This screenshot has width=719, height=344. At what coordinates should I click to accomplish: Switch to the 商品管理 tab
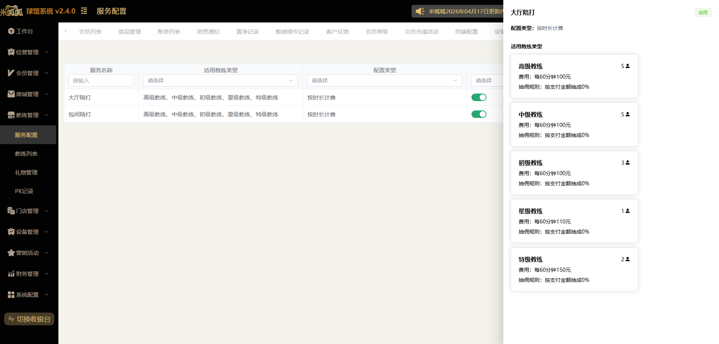pyautogui.click(x=130, y=31)
